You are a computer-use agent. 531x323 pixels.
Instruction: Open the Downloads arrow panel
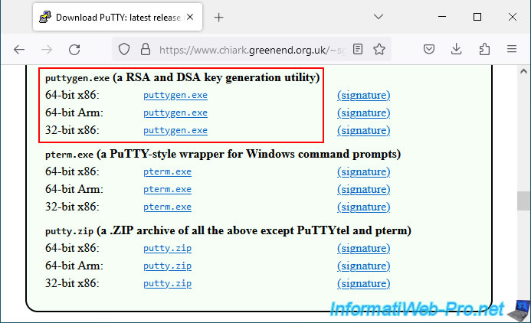(x=457, y=49)
